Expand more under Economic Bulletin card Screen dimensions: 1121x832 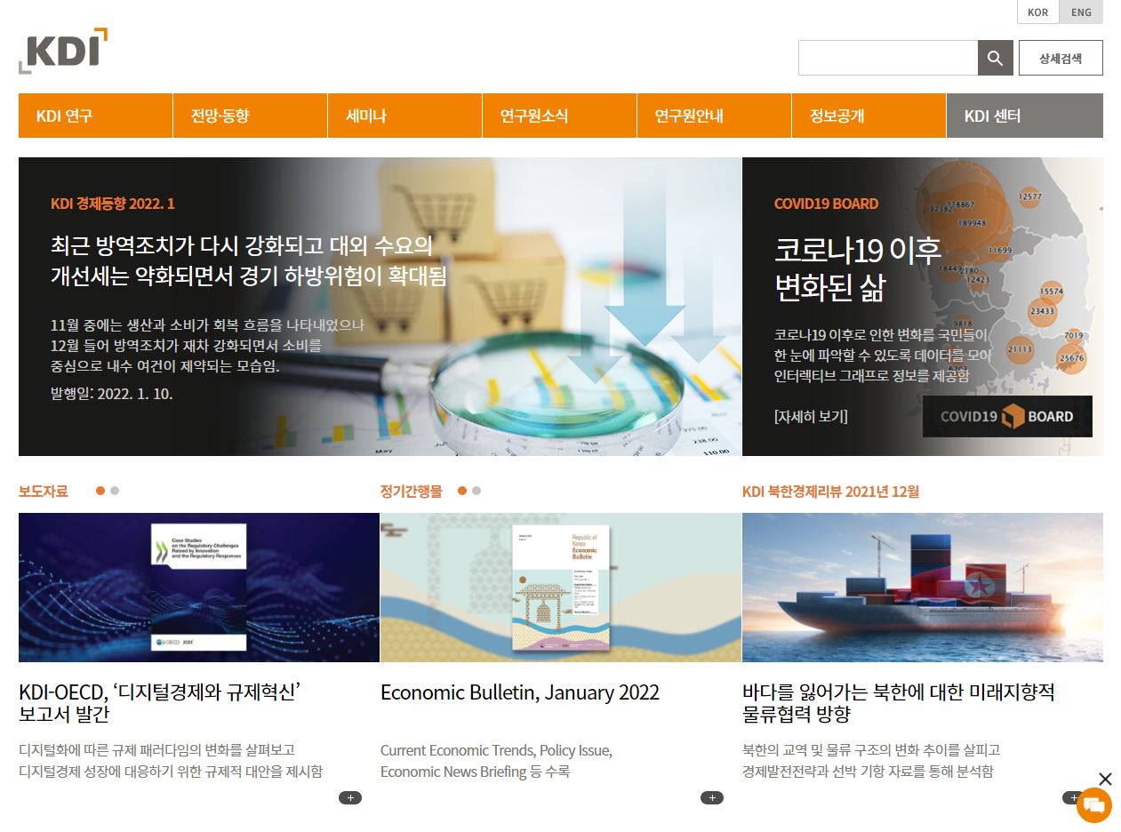point(712,797)
